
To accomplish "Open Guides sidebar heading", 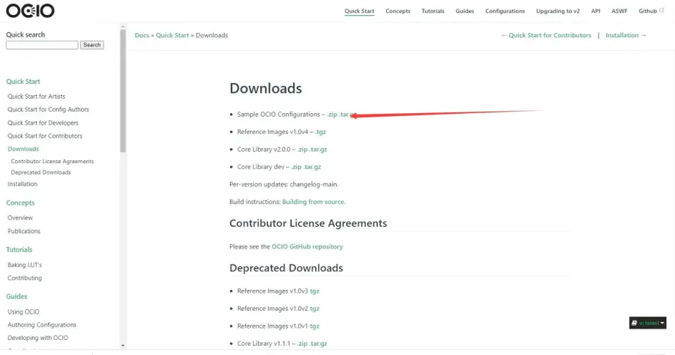I will (x=16, y=296).
